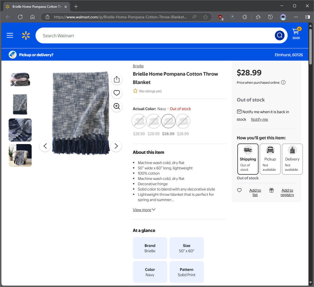Open the uBlock Origin extension icon
314x287 pixels.
tap(220, 17)
